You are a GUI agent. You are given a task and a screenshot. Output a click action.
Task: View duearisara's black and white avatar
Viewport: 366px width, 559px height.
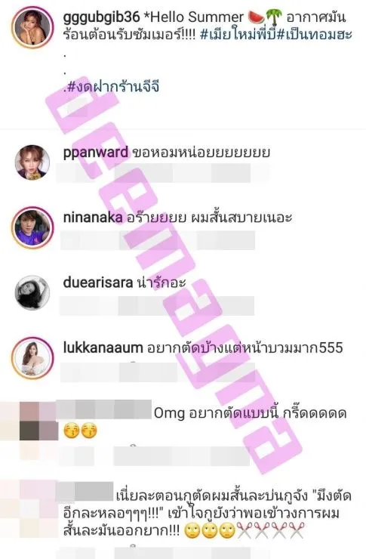32,292
